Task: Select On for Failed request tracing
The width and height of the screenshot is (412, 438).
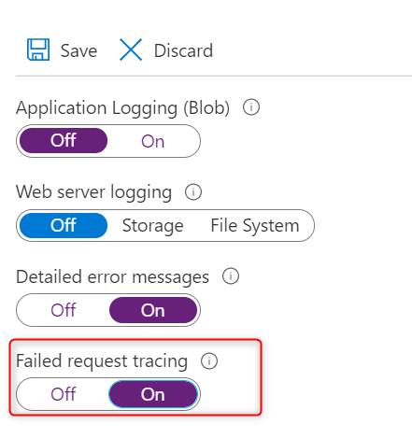Action: coord(153,394)
